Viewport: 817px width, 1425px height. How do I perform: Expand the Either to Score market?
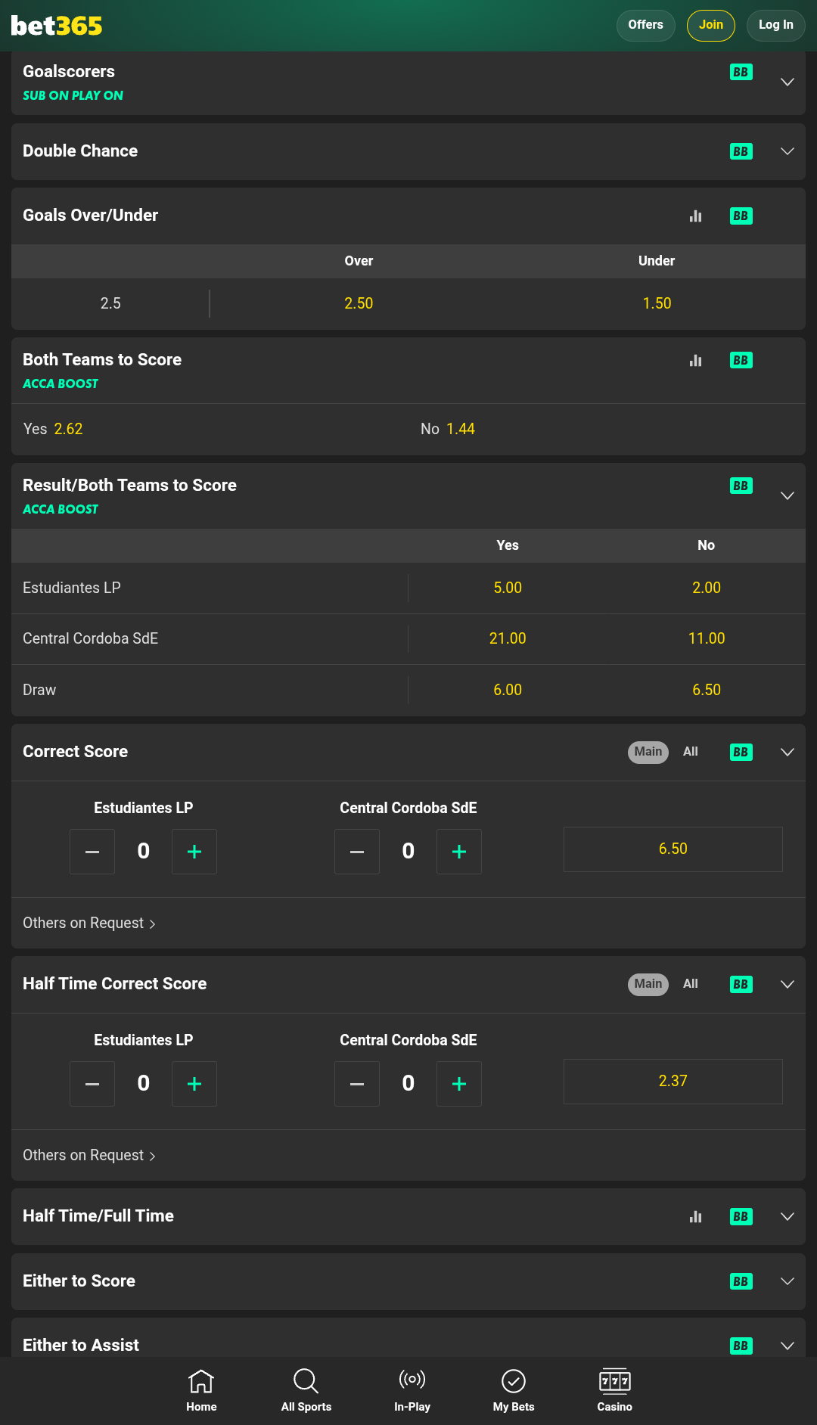click(787, 1281)
